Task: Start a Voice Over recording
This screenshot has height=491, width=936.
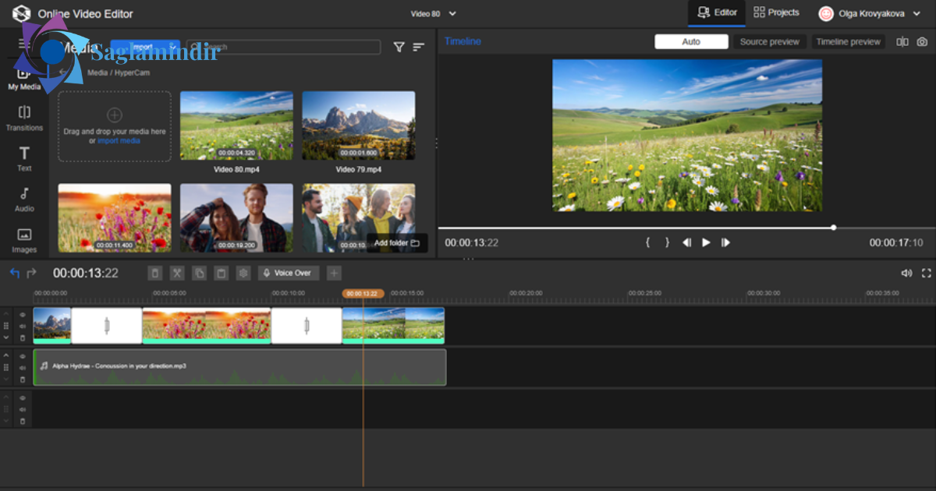Action: pyautogui.click(x=289, y=273)
